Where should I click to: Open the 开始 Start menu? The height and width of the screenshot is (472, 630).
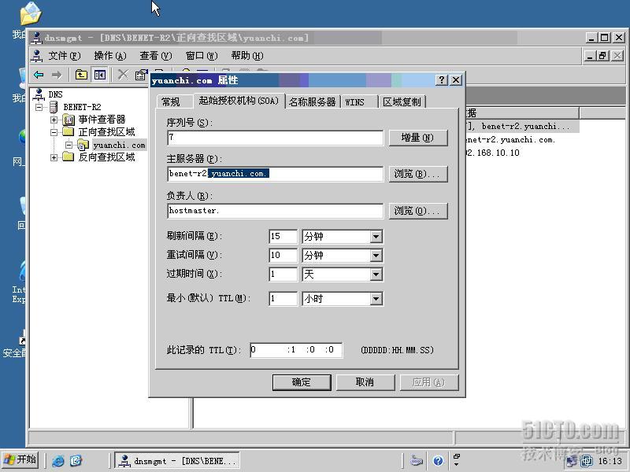20,459
